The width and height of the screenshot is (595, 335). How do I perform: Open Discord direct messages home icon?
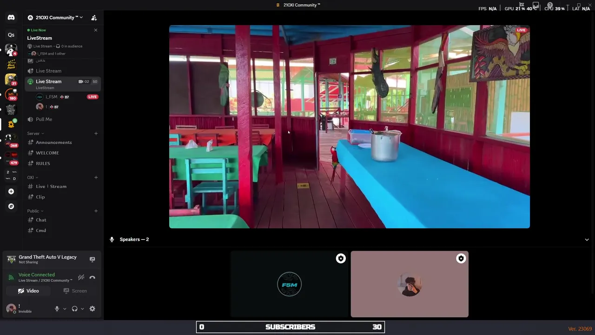point(11,18)
